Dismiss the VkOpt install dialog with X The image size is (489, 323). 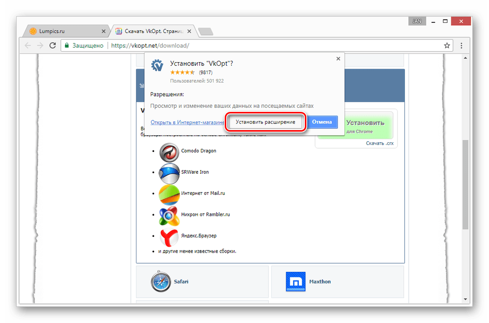pyautogui.click(x=338, y=59)
